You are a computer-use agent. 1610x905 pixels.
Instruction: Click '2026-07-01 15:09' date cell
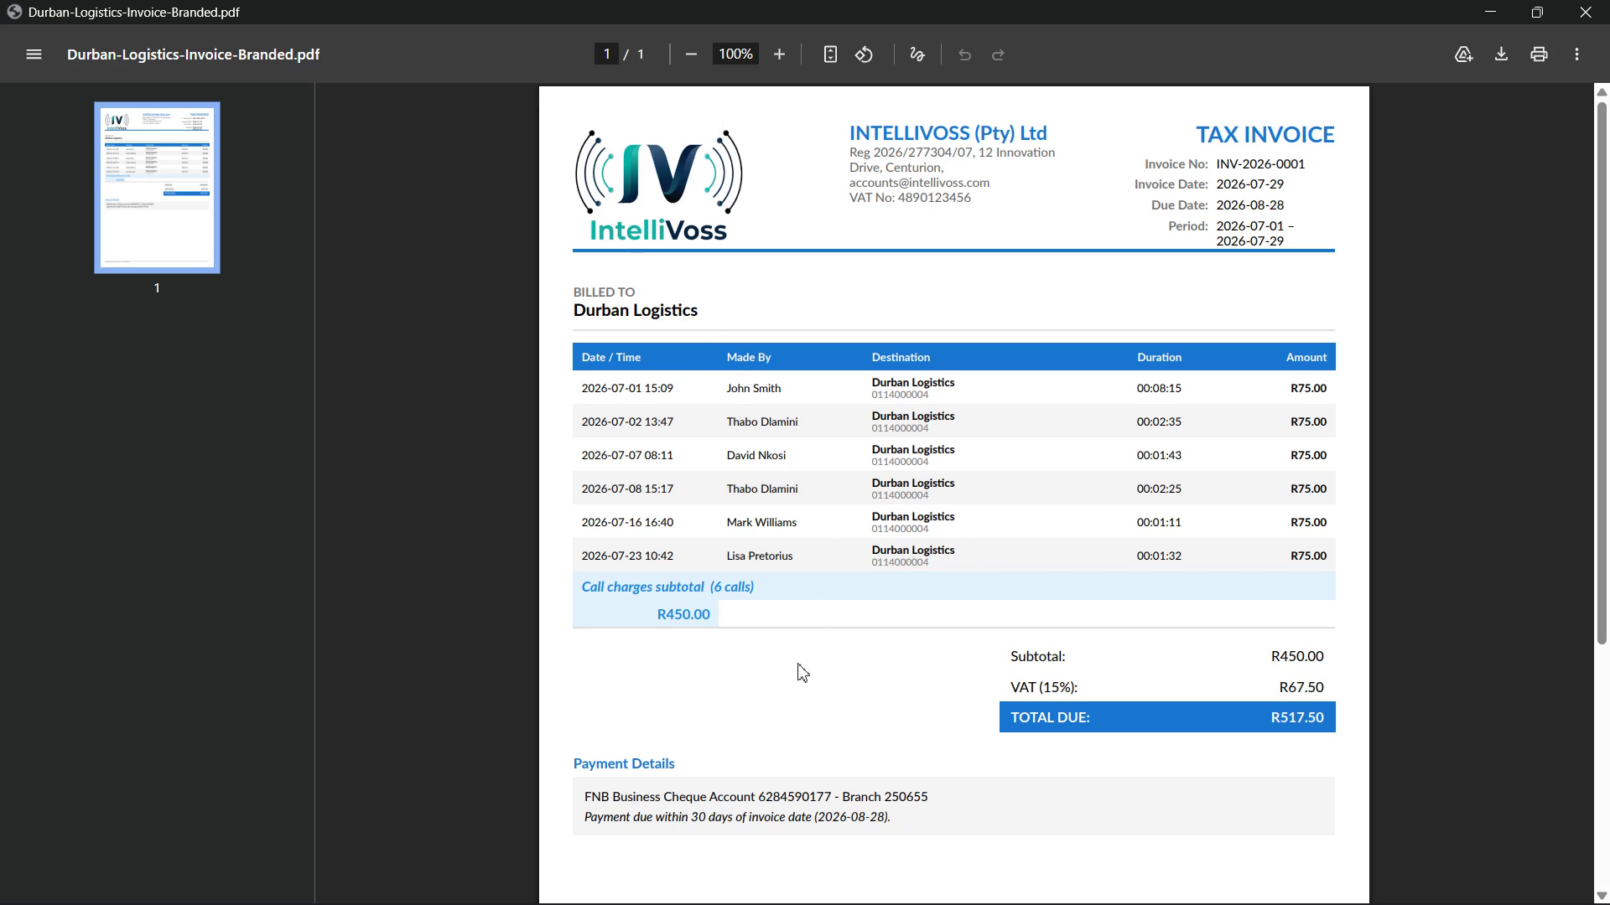pyautogui.click(x=627, y=388)
